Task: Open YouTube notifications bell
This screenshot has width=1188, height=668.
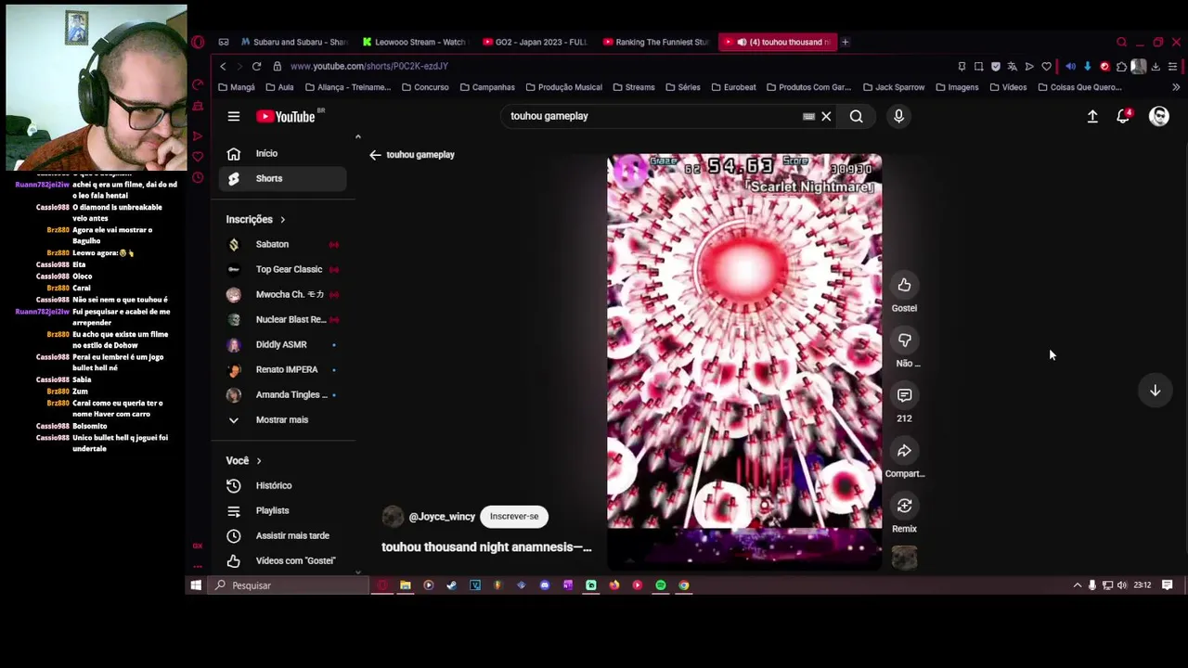Action: tap(1123, 116)
